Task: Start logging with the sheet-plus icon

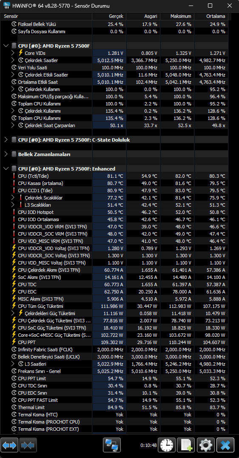Action: click(186, 445)
